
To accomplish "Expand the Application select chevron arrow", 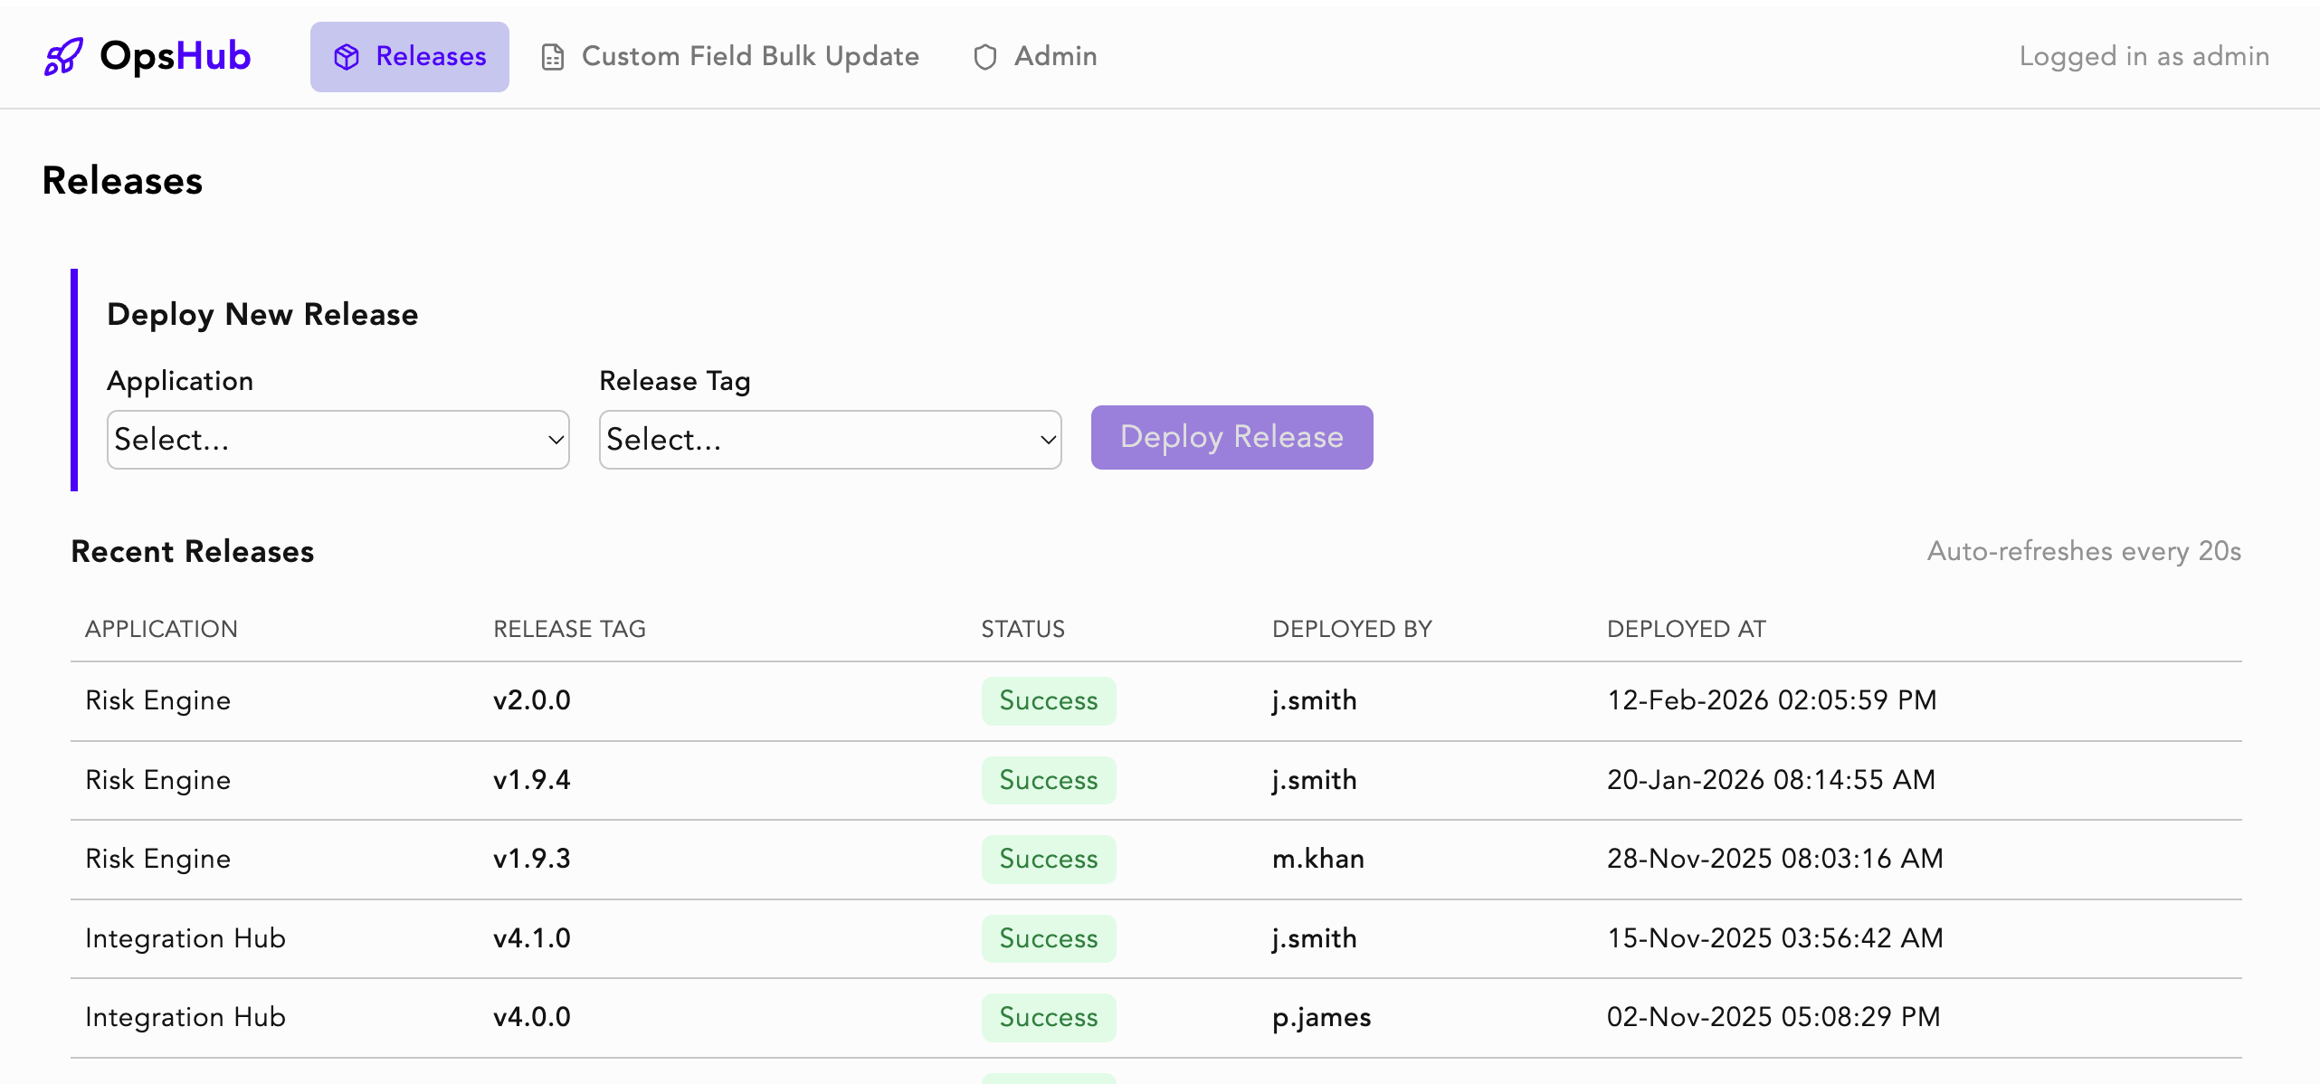I will [x=554, y=441].
